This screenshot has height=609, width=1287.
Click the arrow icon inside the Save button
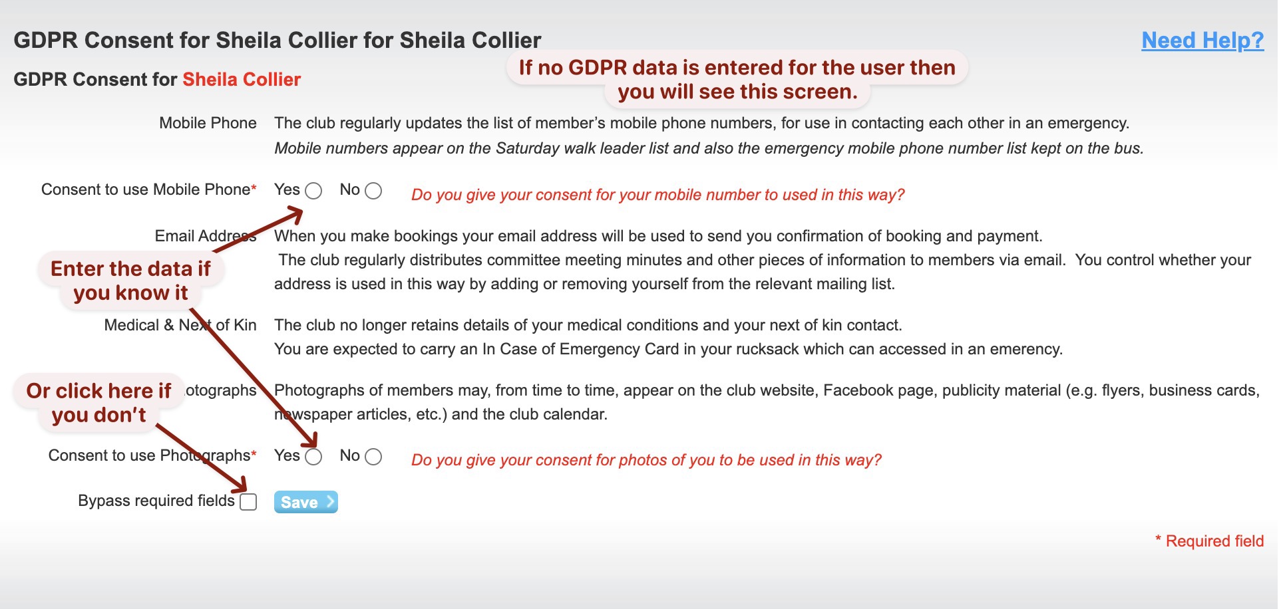(327, 503)
